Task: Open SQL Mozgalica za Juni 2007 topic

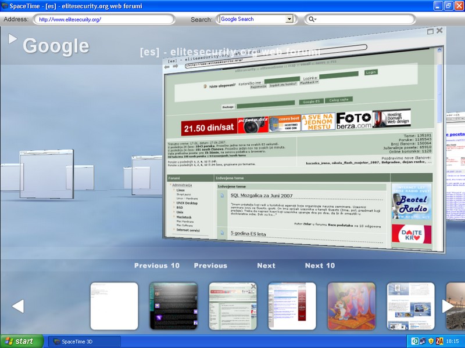Action: pos(262,195)
